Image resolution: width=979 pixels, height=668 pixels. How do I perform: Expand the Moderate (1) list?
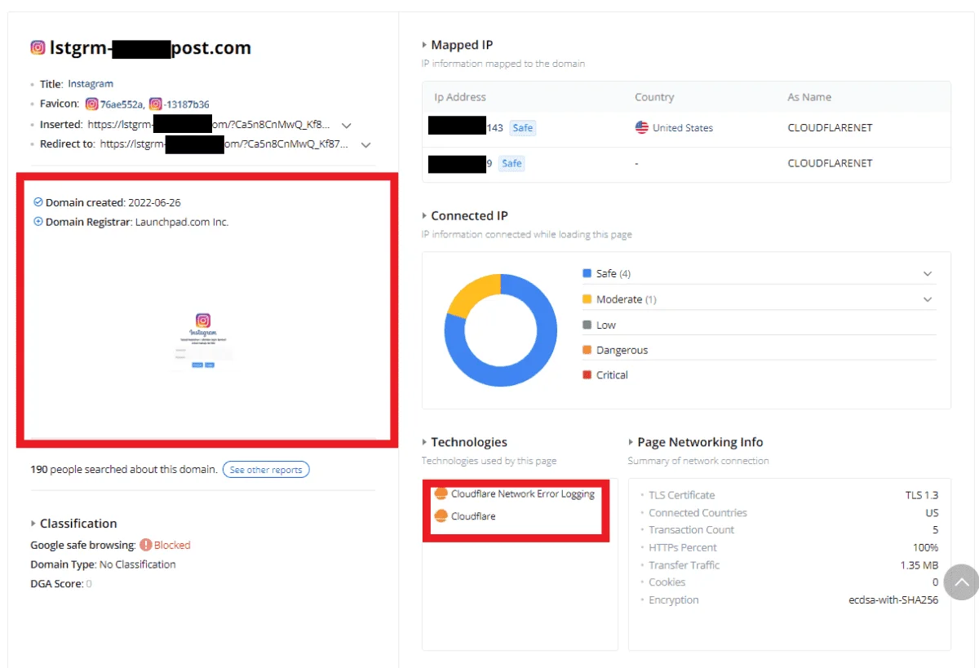pos(927,299)
